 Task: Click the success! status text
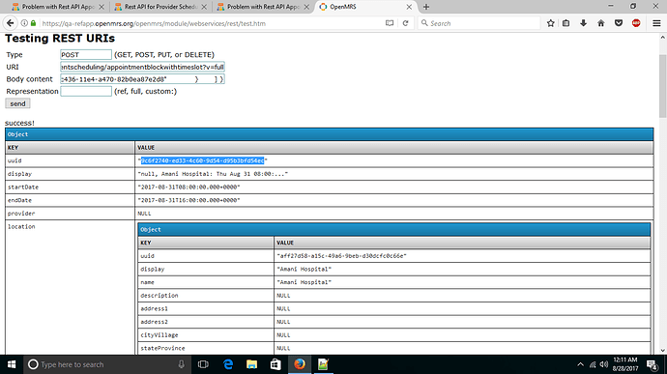(x=19, y=123)
